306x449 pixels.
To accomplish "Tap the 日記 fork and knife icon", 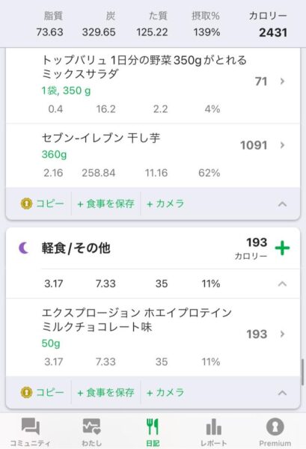I will point(153,427).
